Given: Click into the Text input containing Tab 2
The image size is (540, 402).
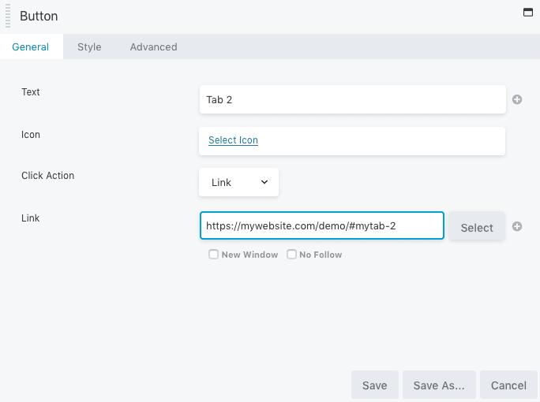Looking at the screenshot, I should tap(353, 100).
